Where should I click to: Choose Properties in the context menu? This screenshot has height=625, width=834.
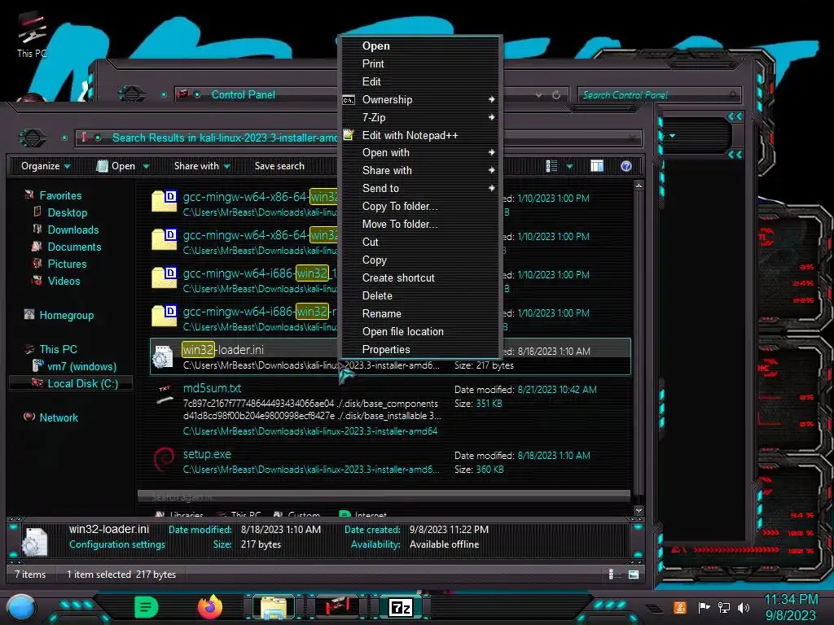click(x=421, y=349)
